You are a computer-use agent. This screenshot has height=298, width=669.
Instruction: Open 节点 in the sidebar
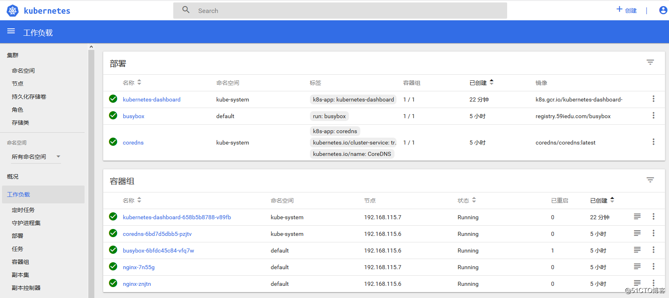point(17,84)
